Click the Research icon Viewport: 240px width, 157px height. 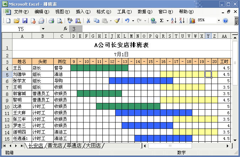[78, 21]
